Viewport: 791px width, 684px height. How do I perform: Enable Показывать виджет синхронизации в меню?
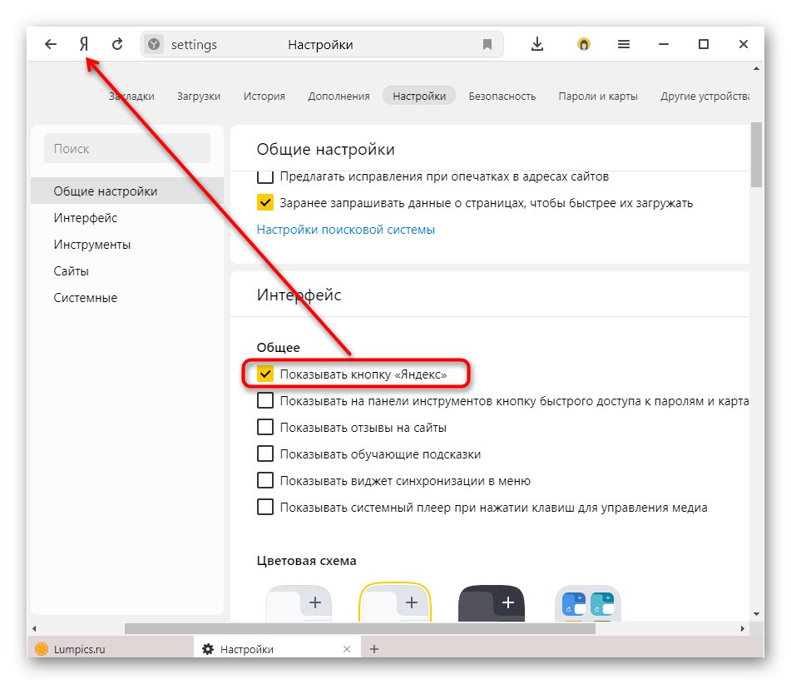265,481
